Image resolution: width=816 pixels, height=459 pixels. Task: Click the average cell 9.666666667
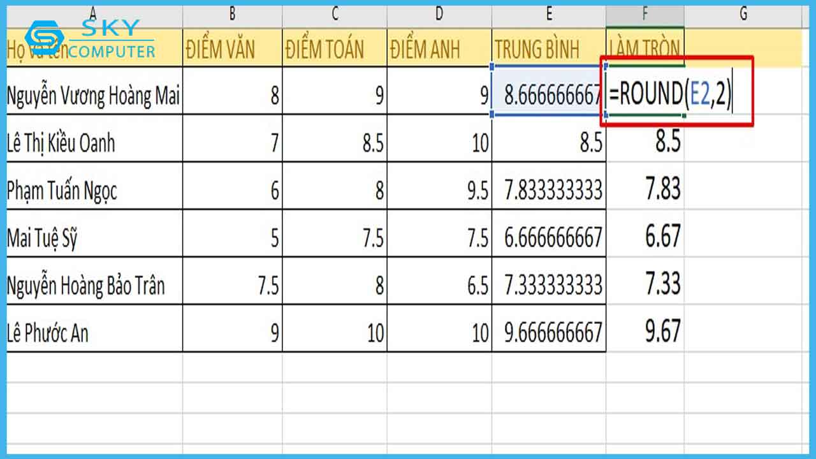pyautogui.click(x=549, y=328)
